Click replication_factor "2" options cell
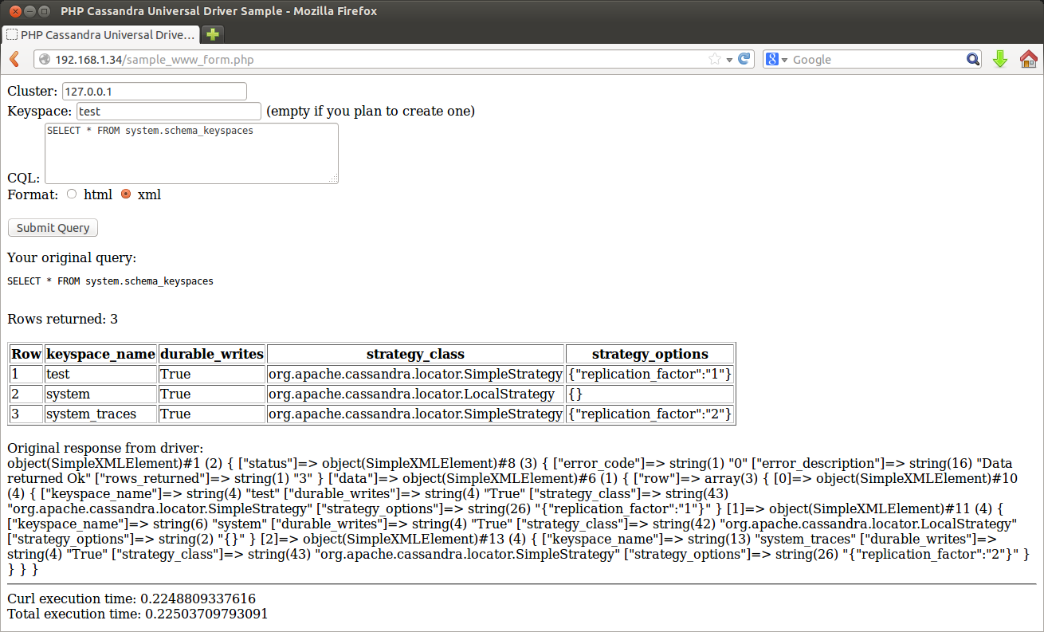The width and height of the screenshot is (1044, 632). (x=650, y=414)
